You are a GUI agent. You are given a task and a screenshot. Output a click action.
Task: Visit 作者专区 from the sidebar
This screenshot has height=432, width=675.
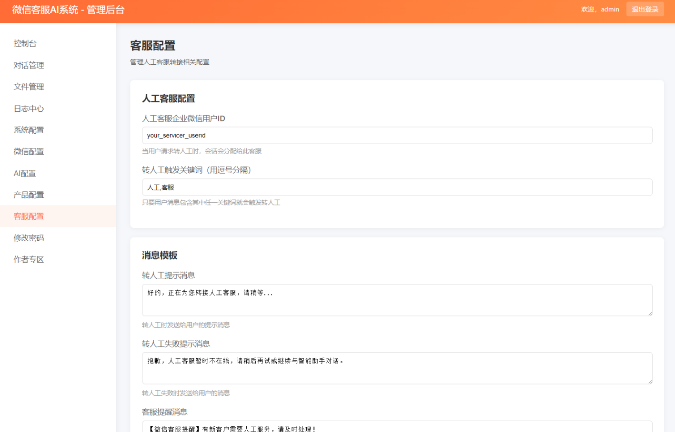click(x=29, y=259)
